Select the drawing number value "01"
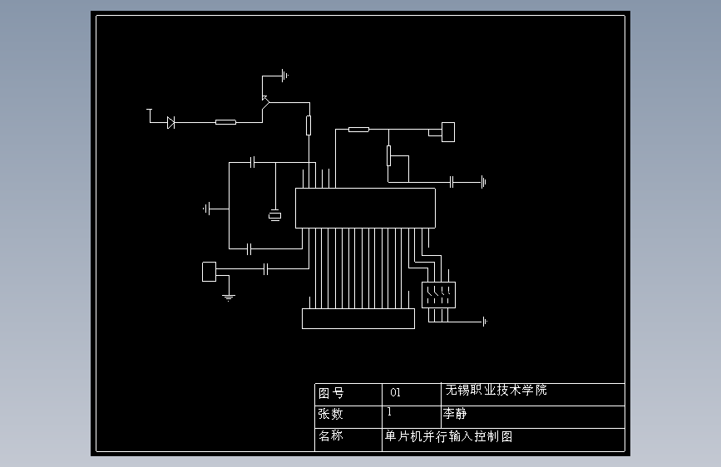Viewport: 721px width, 467px height. pyautogui.click(x=396, y=392)
